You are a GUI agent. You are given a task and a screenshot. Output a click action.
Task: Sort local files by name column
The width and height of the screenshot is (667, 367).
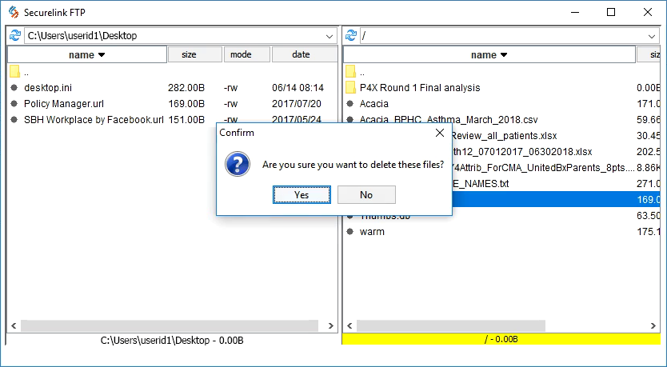[x=86, y=54]
